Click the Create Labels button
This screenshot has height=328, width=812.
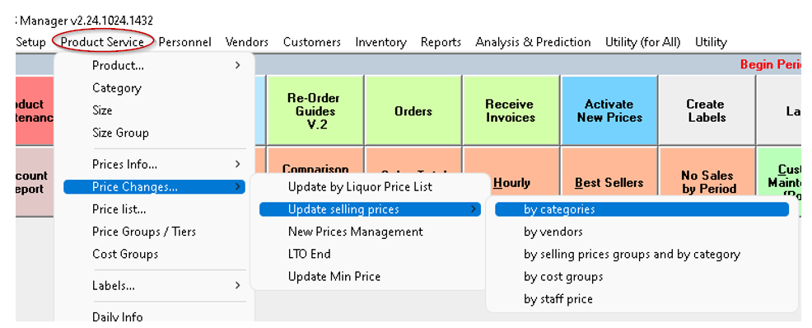(x=707, y=111)
